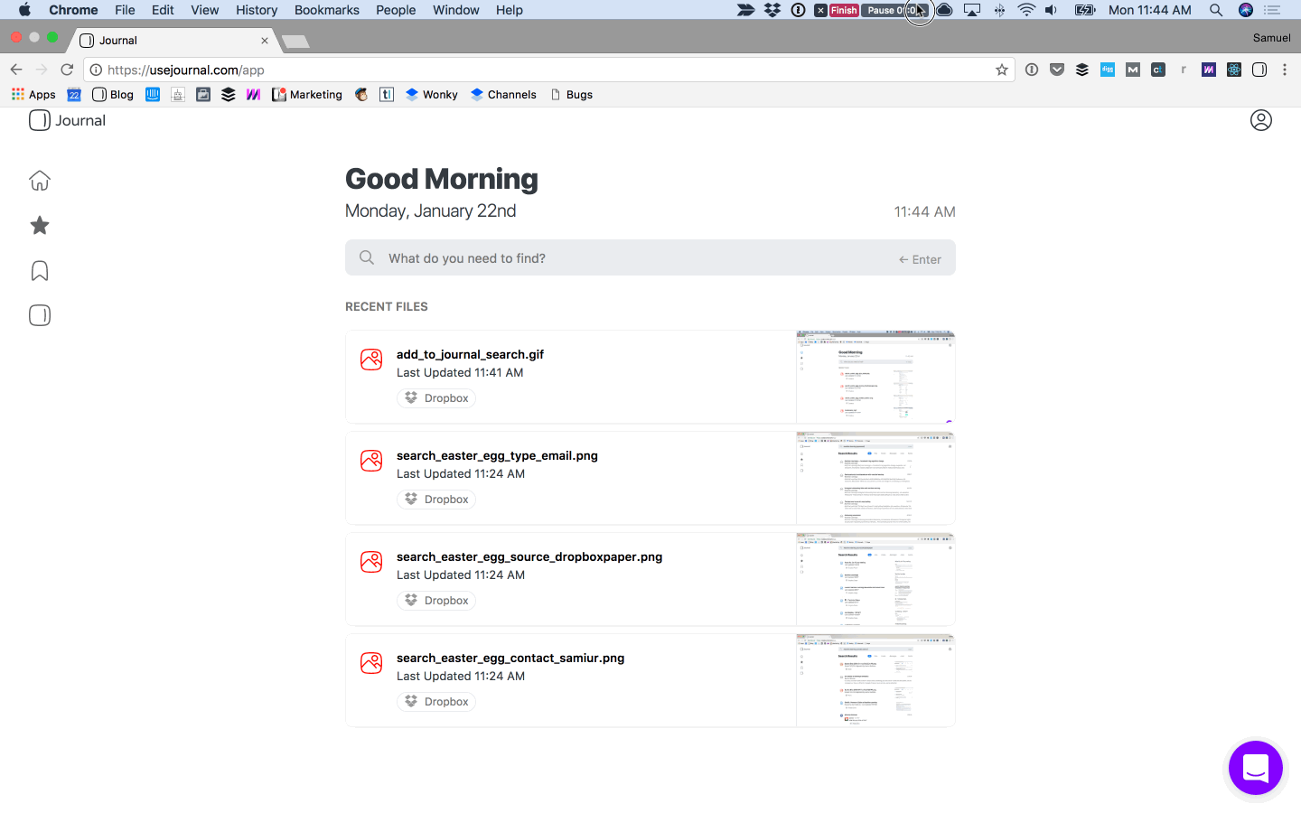The image size is (1301, 813).
Task: Open a new Chrome tab
Action: click(295, 41)
